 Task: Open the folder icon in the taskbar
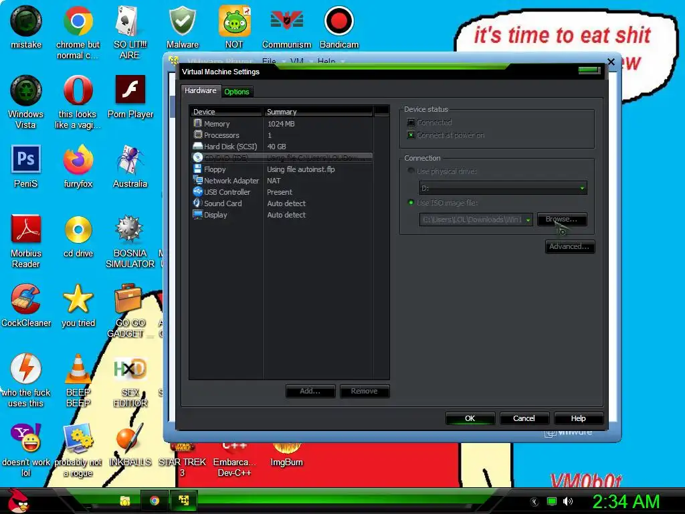point(125,501)
